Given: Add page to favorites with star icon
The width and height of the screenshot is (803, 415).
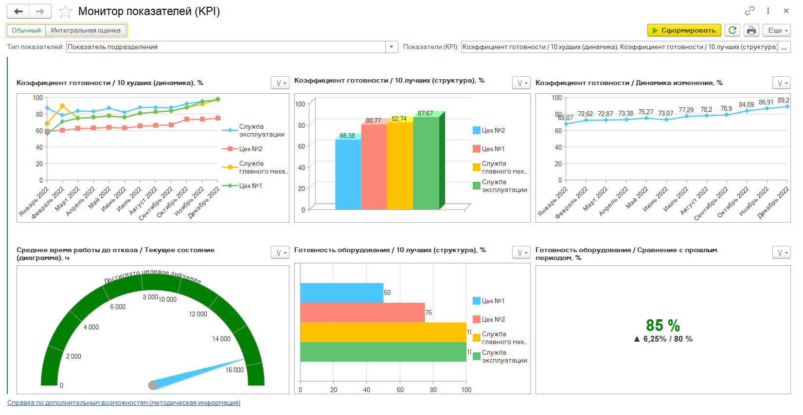Looking at the screenshot, I should click(65, 11).
